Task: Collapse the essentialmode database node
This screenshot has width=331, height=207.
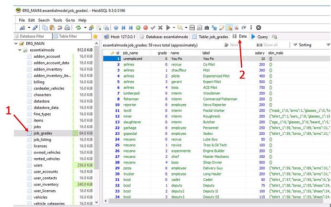Action: coord(20,50)
